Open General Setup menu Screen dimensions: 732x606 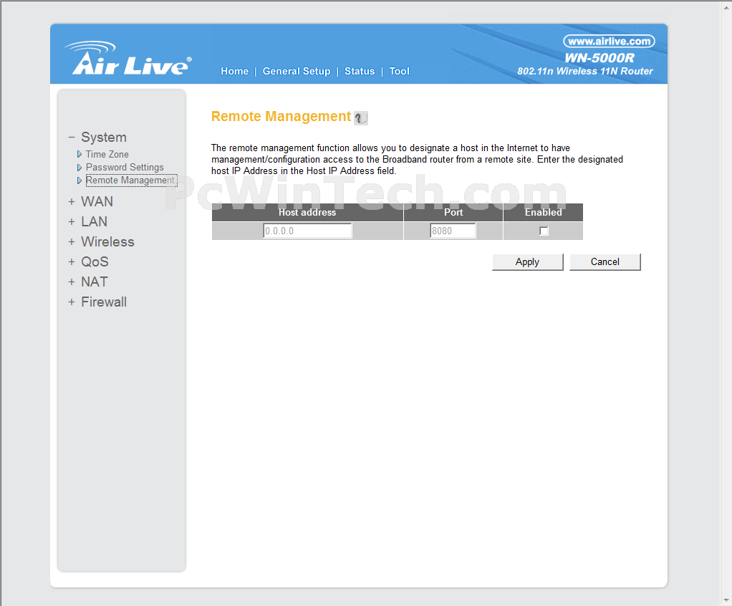point(297,72)
